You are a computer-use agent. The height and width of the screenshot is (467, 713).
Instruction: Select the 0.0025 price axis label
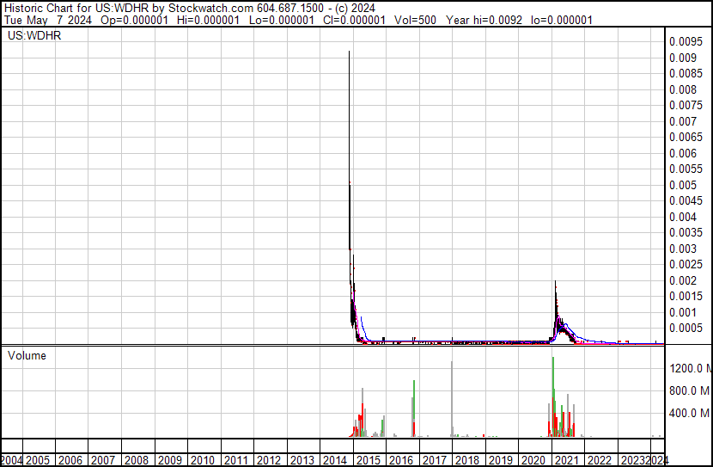click(686, 265)
